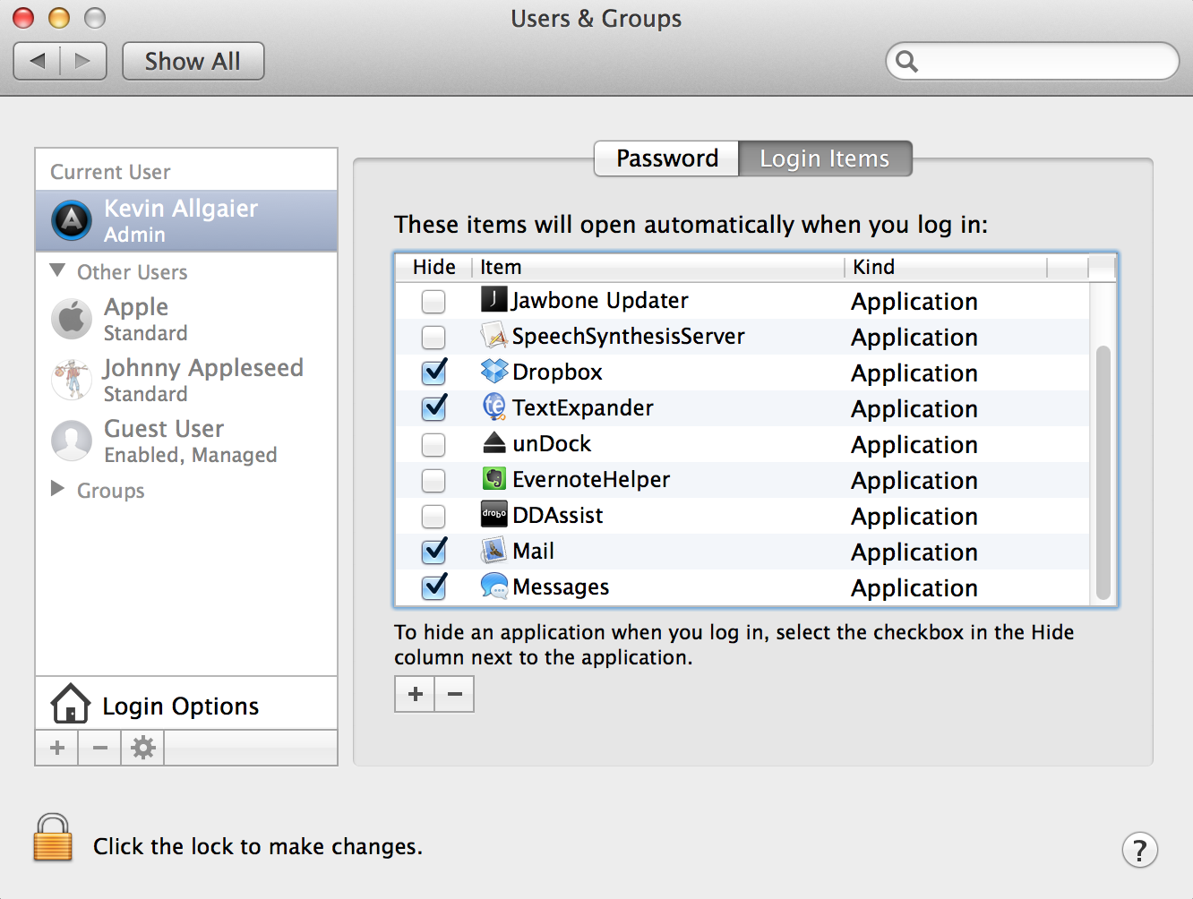Click the unDock eject icon
This screenshot has width=1193, height=899.
click(x=494, y=442)
